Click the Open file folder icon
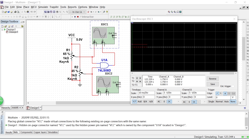The image size is (249, 139). (x=6, y=12)
